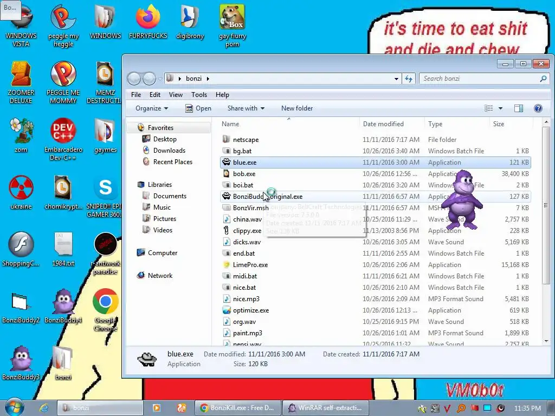Select the zom Plants vs Zombies icon
The image size is (555, 416).
click(21, 135)
